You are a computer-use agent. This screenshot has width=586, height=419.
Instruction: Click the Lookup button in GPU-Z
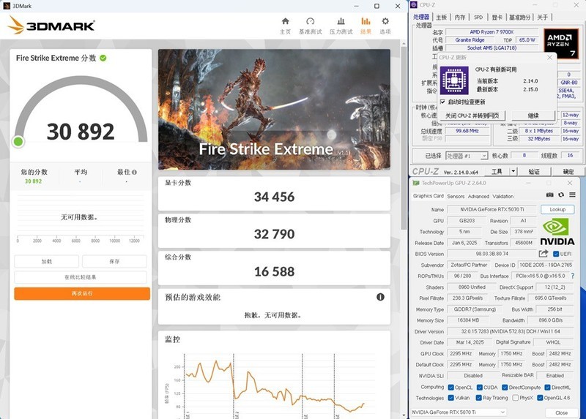557,209
